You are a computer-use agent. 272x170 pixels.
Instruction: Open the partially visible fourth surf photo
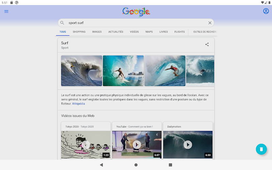click(x=200, y=71)
